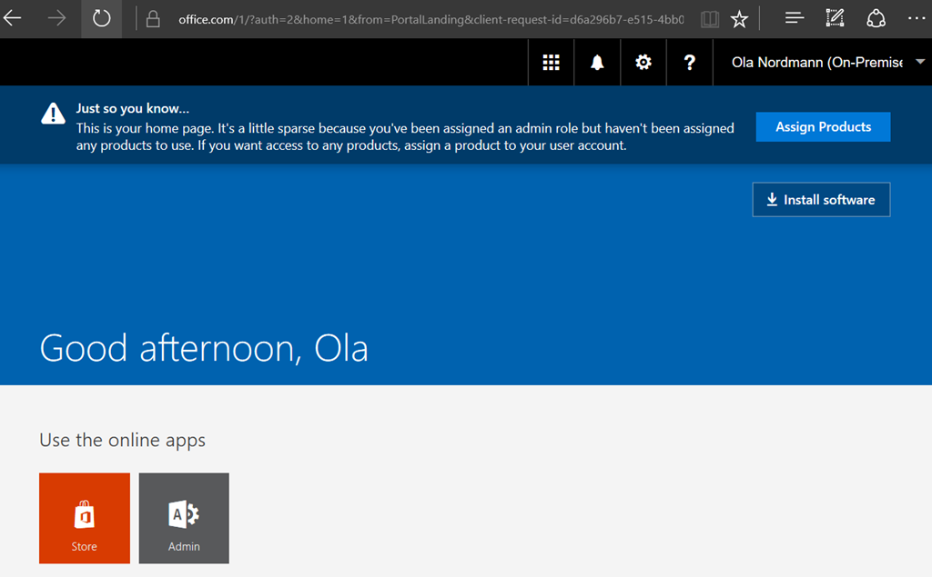Open the app launcher waffle grid
Screen dimensions: 932x577
pyautogui.click(x=551, y=63)
